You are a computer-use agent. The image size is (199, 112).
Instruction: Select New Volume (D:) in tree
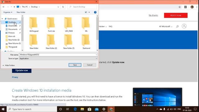[x=13, y=44]
